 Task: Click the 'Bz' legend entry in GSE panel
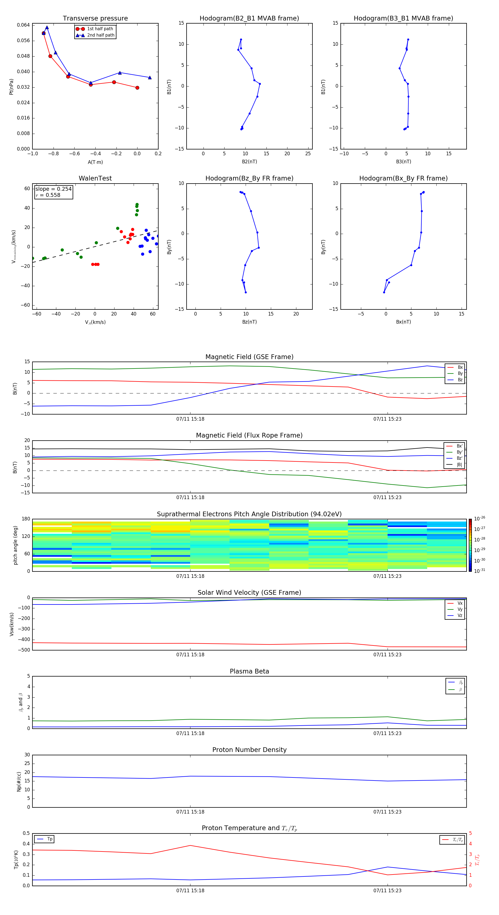[x=455, y=380]
